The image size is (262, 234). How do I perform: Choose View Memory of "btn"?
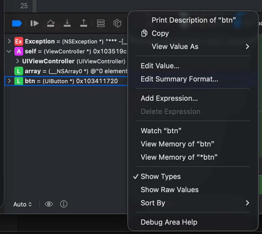193,144
